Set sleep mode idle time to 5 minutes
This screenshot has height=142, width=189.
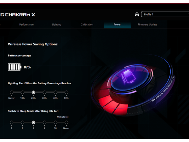point(44,122)
